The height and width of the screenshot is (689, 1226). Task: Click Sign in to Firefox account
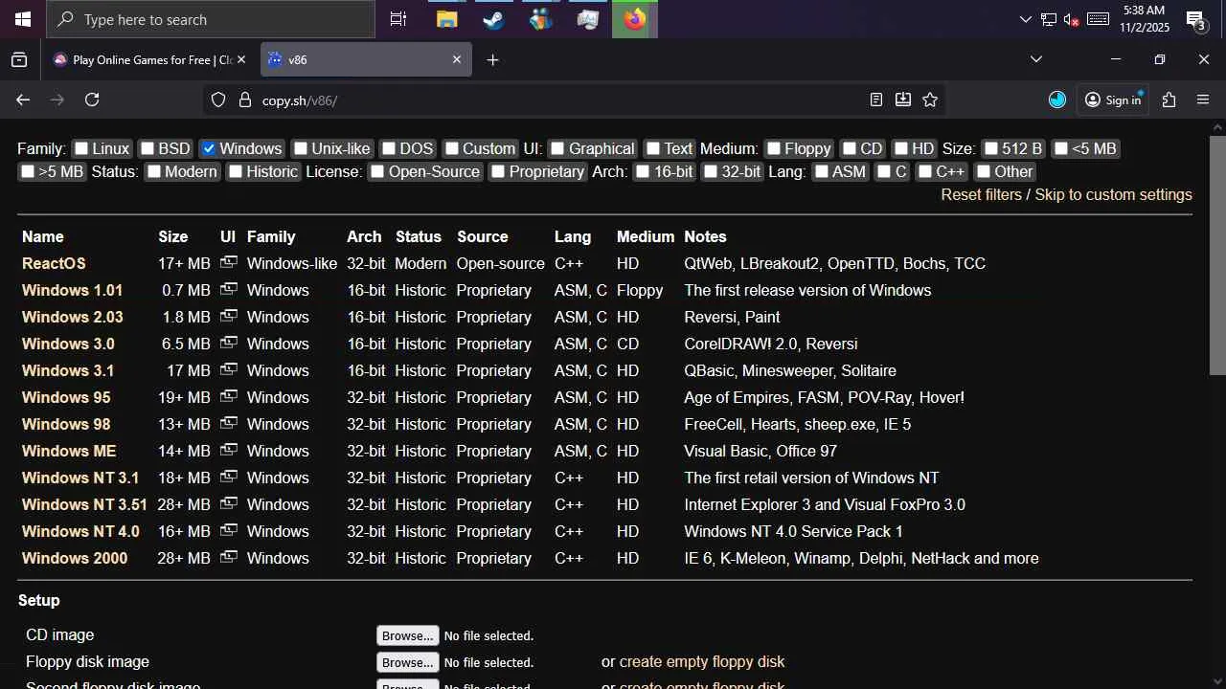[1113, 100]
